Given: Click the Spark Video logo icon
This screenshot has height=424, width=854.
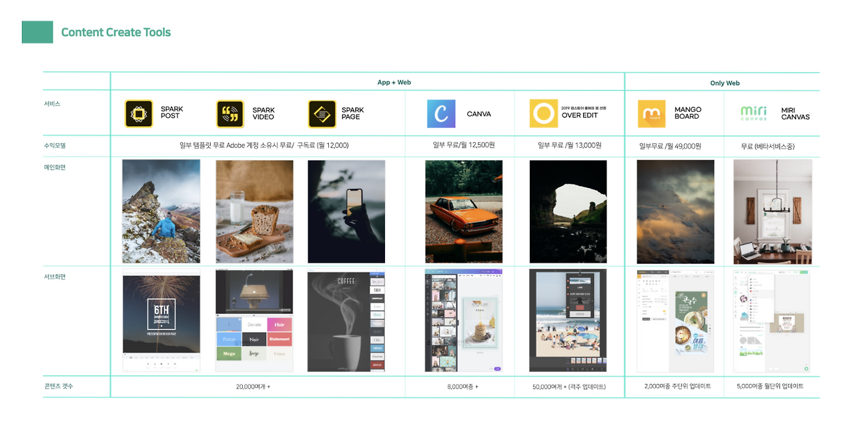Looking at the screenshot, I should [230, 114].
